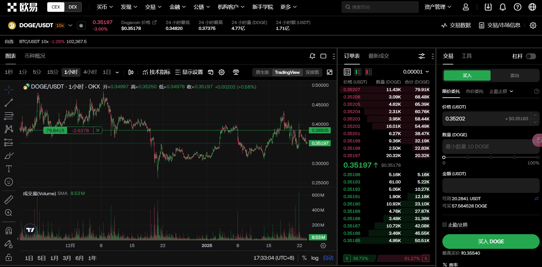
Task: Switch to 市价委托 order type
Action: point(474,91)
